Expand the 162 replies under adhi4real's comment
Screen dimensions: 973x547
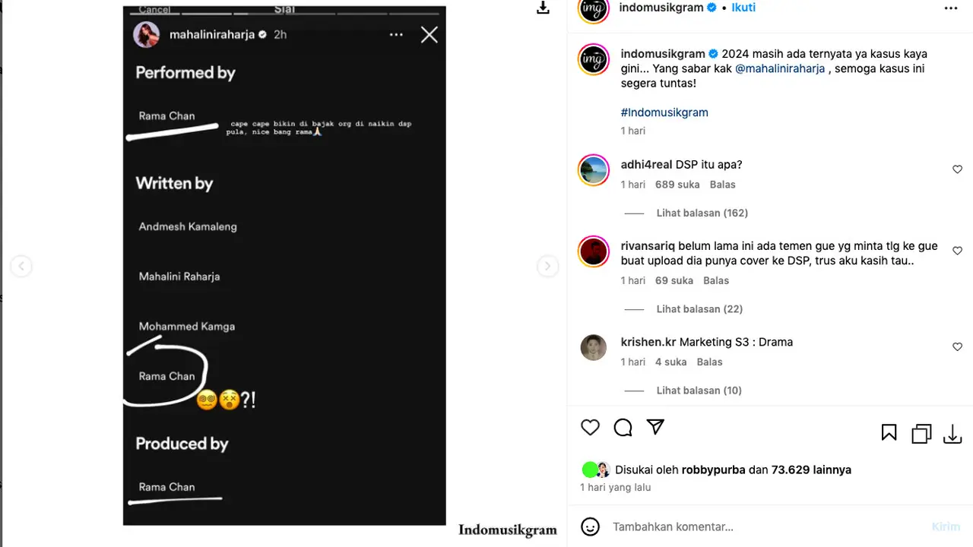[702, 213]
